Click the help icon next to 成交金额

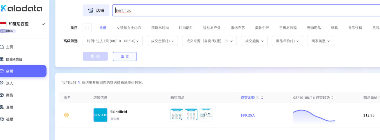coord(257,98)
